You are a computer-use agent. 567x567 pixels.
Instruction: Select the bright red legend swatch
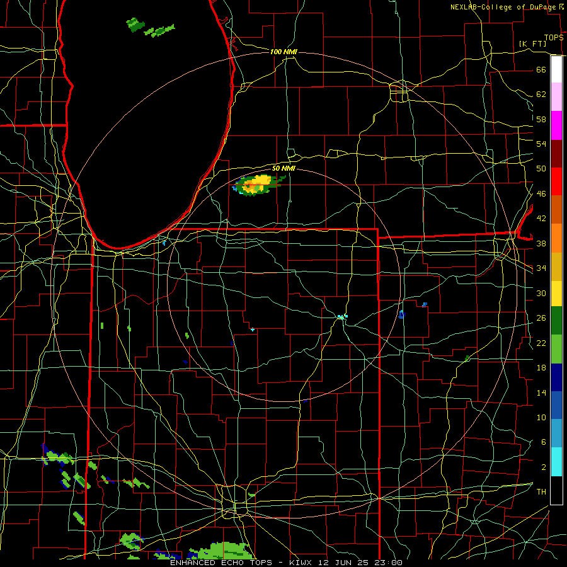(556, 181)
